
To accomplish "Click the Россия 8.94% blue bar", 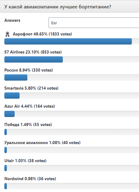I will [x=16, y=77].
